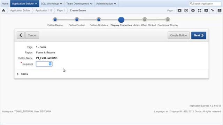Image resolution: width=223 pixels, height=125 pixels.
Task: Open the grid view icon in the toolbar
Action: (x=200, y=10)
